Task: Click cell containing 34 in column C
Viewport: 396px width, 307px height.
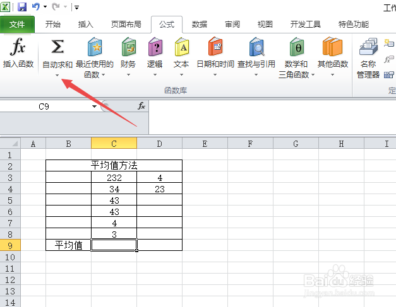Action: pyautogui.click(x=114, y=188)
